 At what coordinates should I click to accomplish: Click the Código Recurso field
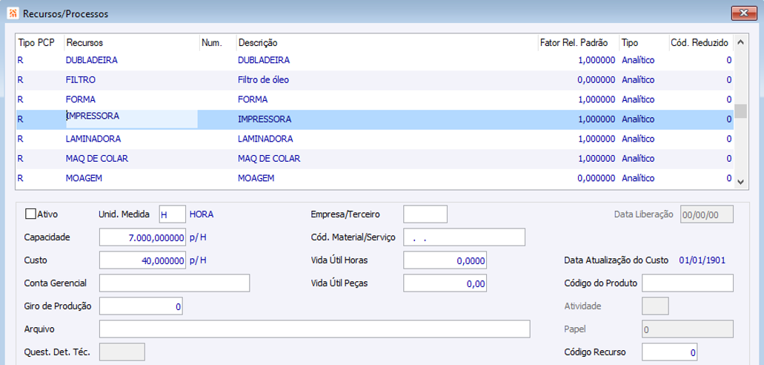pyautogui.click(x=669, y=352)
